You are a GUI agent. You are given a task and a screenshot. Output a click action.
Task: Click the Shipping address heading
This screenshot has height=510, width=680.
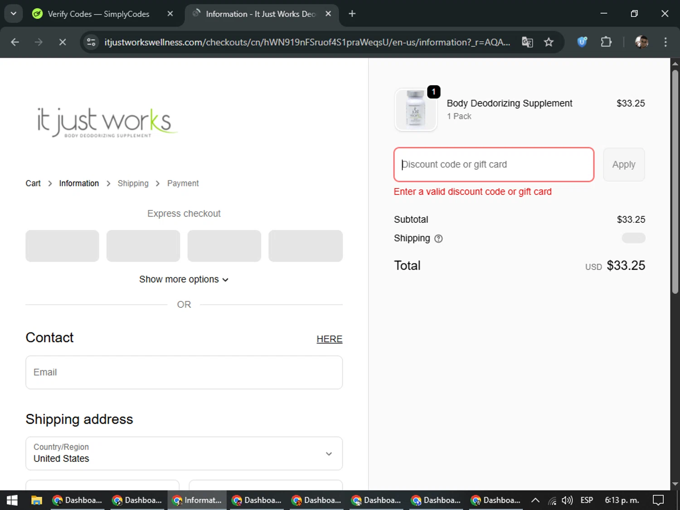[x=79, y=419]
